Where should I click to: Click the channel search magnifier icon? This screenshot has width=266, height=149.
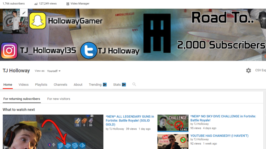click(x=134, y=84)
